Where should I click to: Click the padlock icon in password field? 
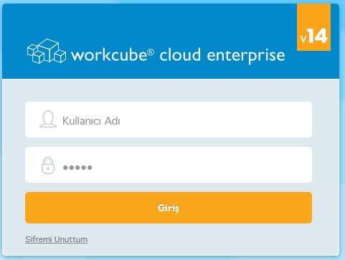48,165
